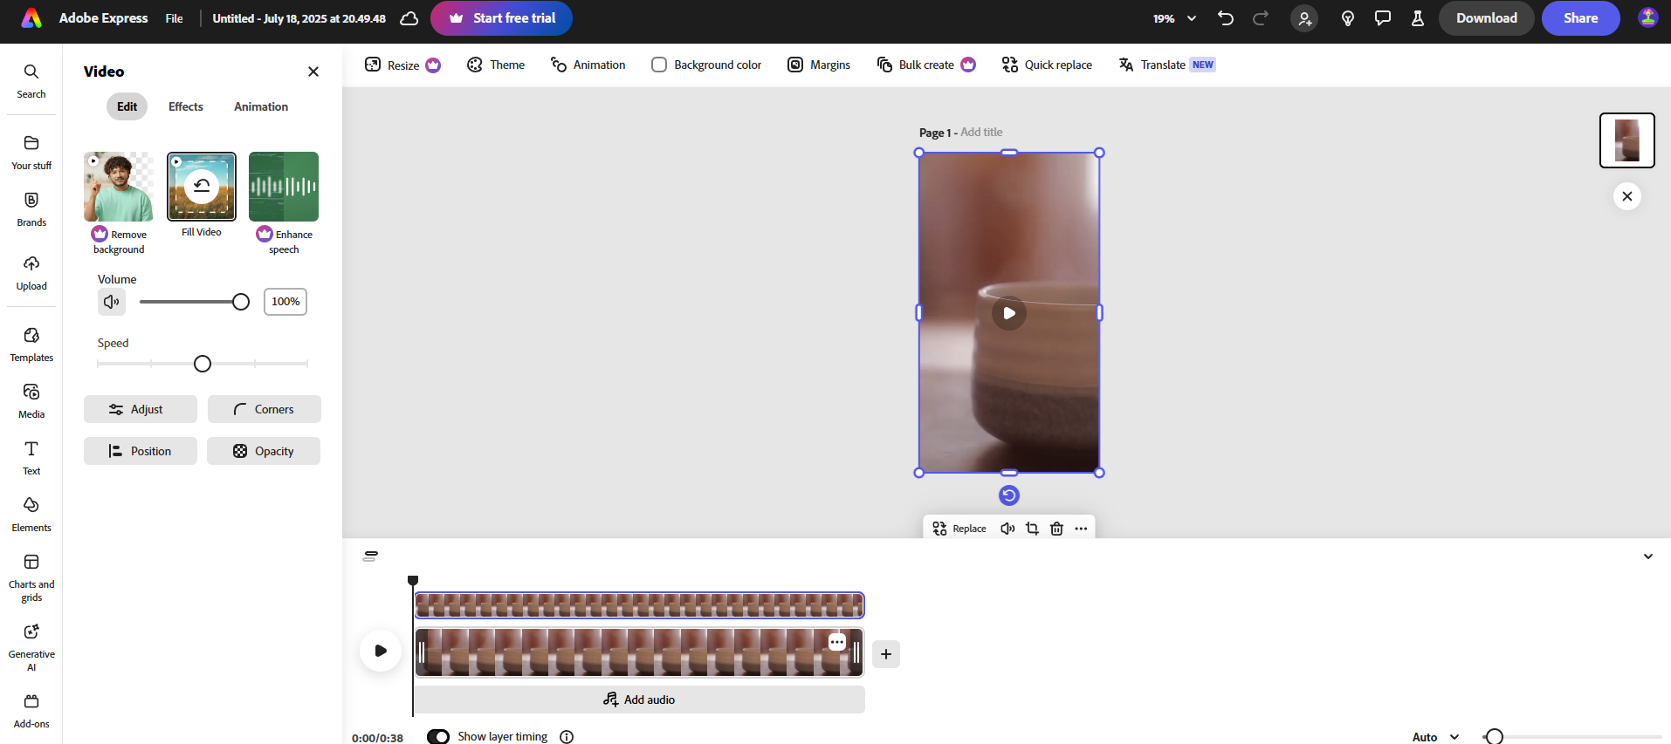Browse the Templates panel
This screenshot has width=1671, height=744.
coord(31,345)
